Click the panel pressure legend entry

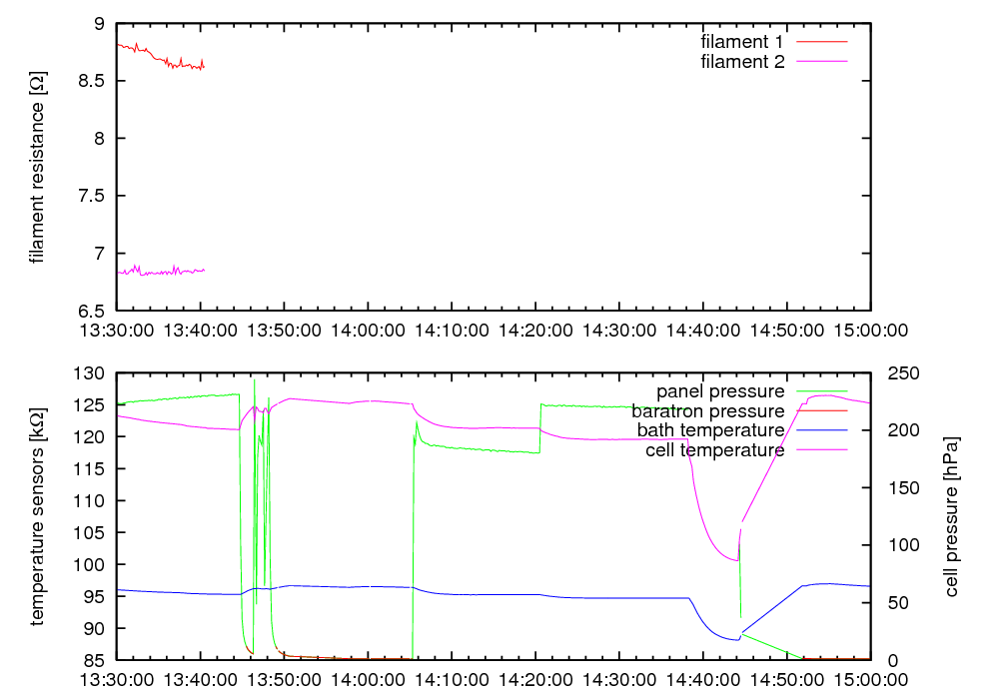click(719, 390)
